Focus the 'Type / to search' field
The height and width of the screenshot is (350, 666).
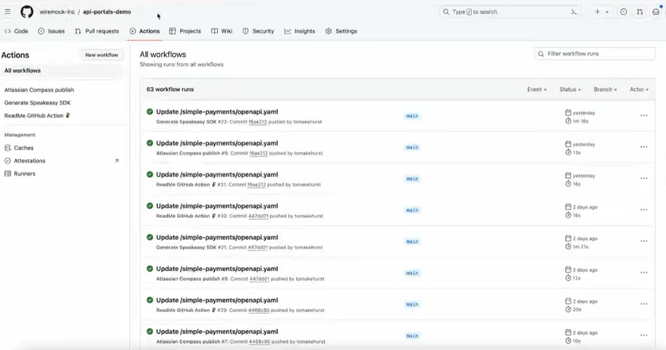tap(509, 12)
